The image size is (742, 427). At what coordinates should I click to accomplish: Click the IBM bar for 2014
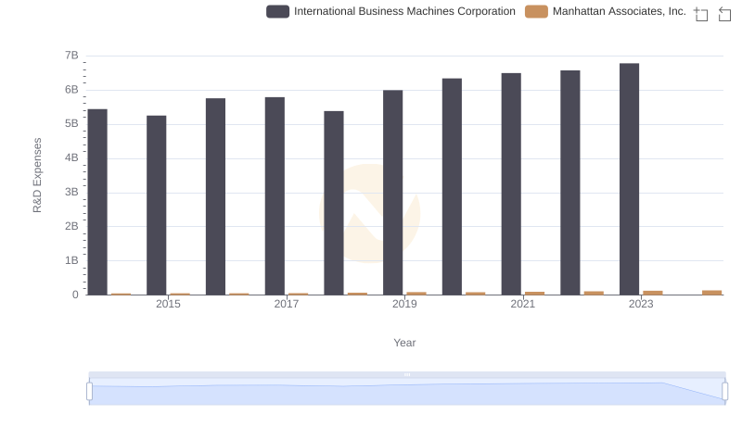tap(97, 202)
